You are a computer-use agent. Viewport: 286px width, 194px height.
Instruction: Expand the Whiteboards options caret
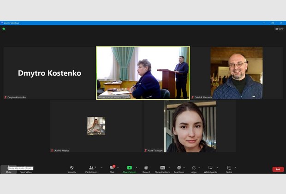coord(217,168)
